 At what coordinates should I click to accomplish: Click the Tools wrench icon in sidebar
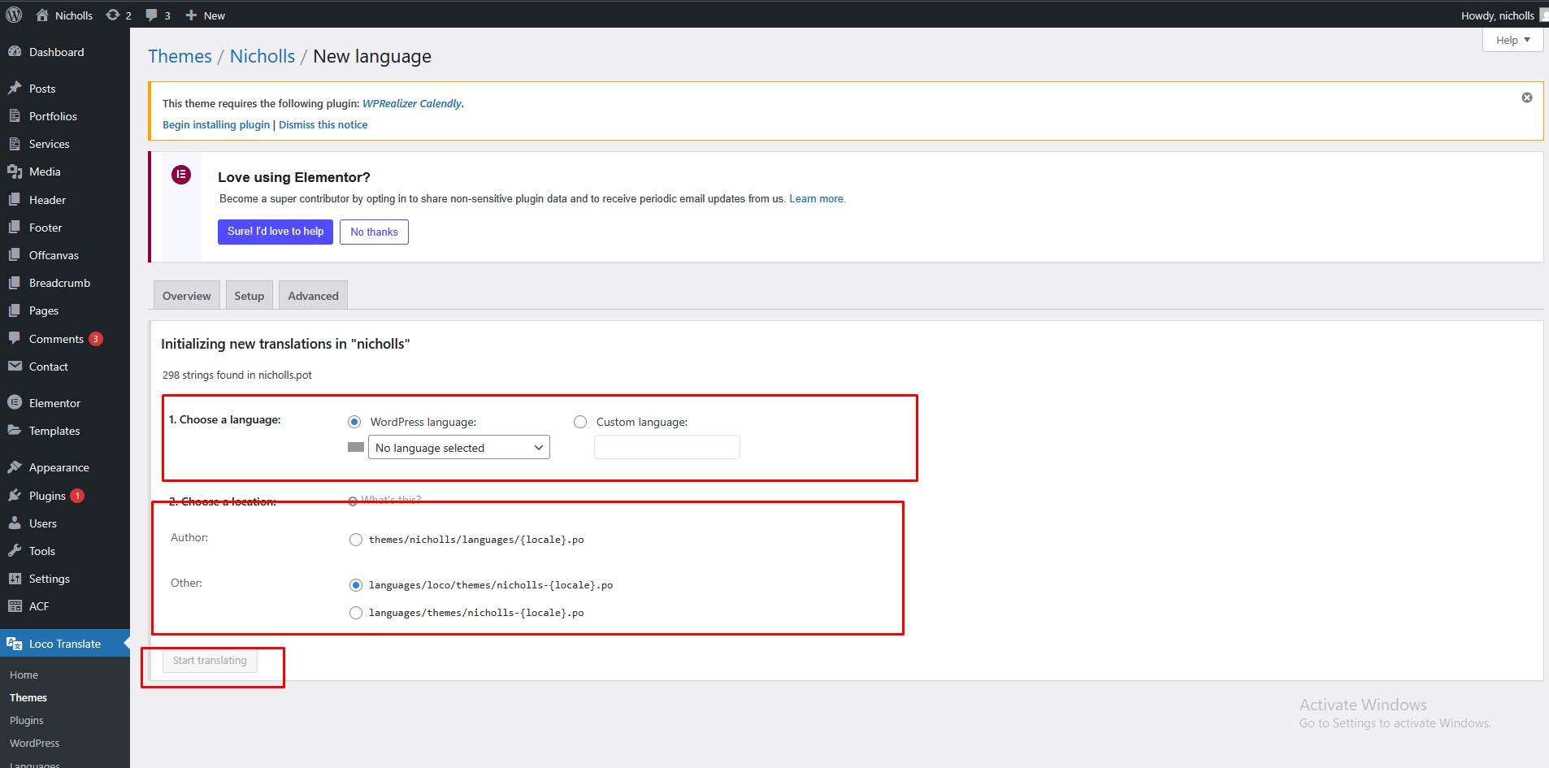(15, 550)
